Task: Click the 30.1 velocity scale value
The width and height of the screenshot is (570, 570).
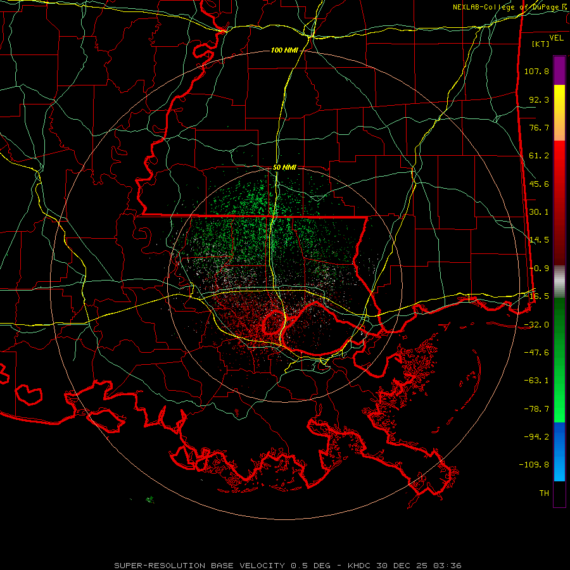Action: pyautogui.click(x=539, y=212)
